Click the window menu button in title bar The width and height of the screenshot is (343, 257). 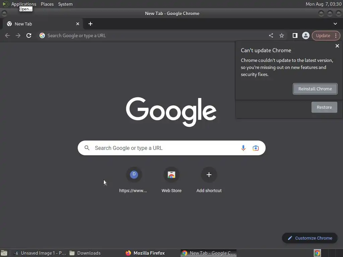pos(4,13)
